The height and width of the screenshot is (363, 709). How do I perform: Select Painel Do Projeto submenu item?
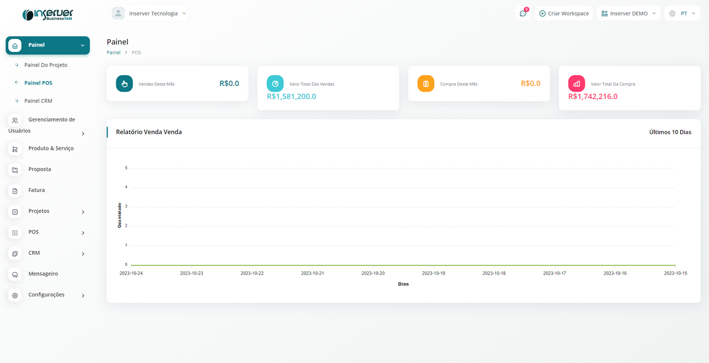(x=45, y=65)
